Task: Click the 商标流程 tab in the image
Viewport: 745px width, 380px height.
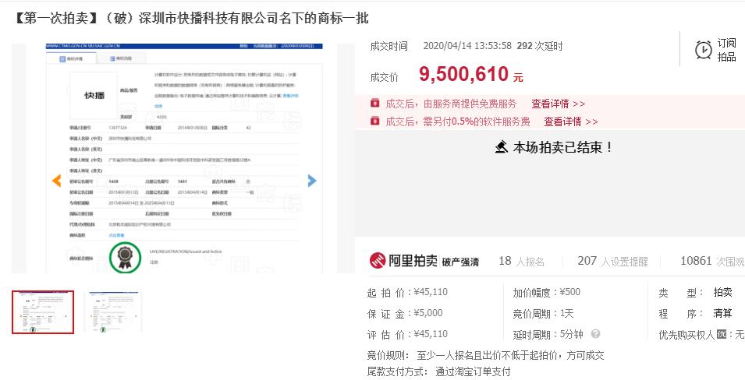Action: (x=121, y=59)
